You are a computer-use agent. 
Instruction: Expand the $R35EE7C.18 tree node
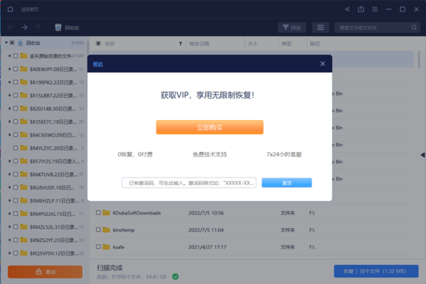click(x=10, y=121)
